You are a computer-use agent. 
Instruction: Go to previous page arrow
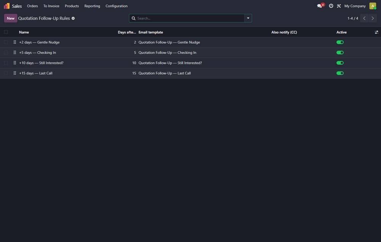[x=364, y=18]
